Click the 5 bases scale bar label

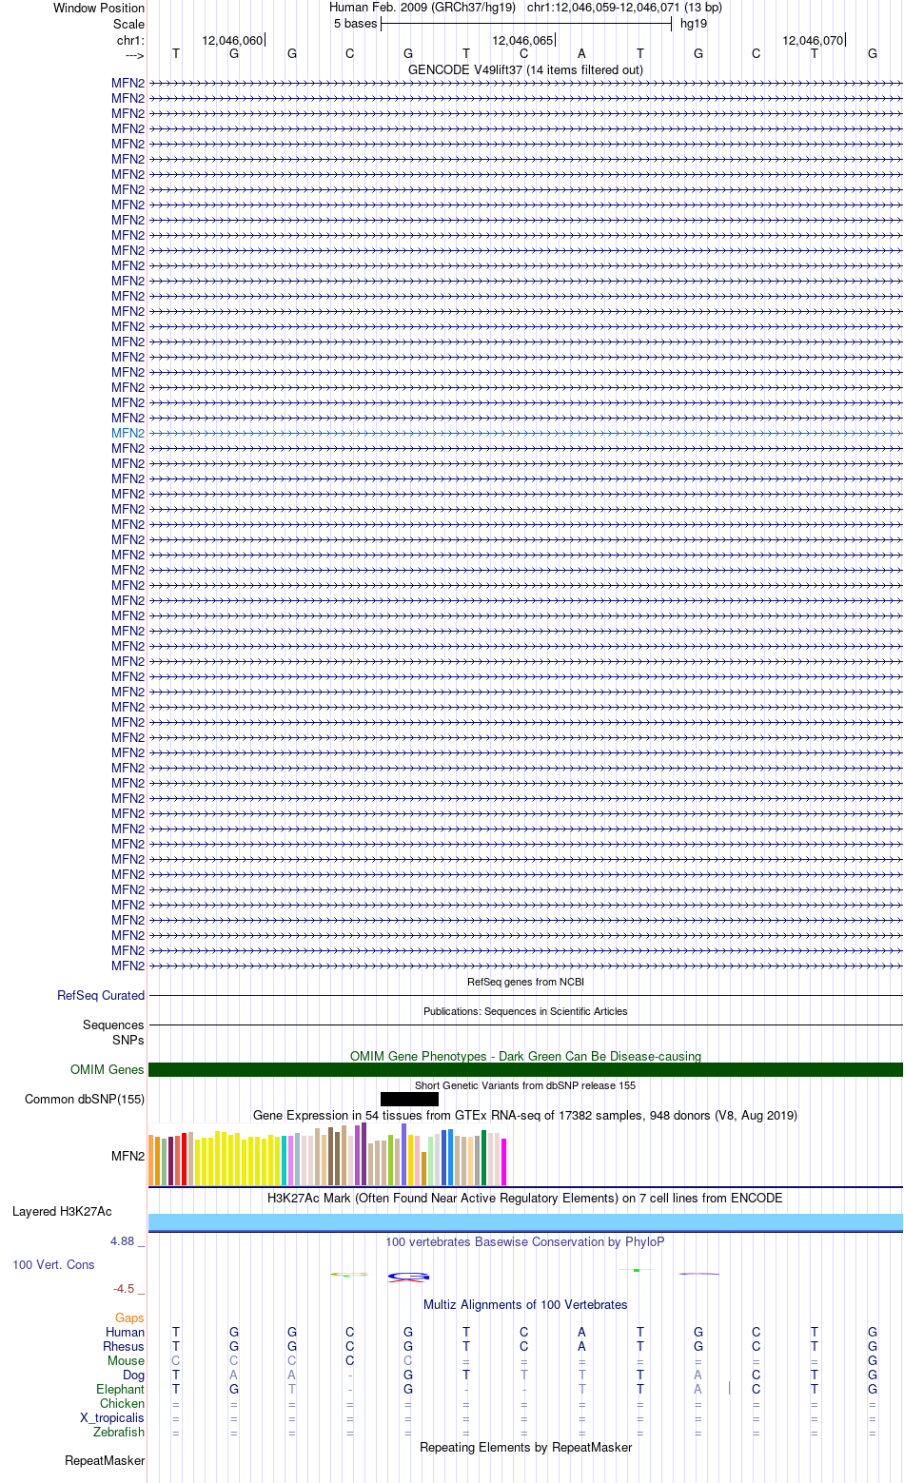pos(355,24)
